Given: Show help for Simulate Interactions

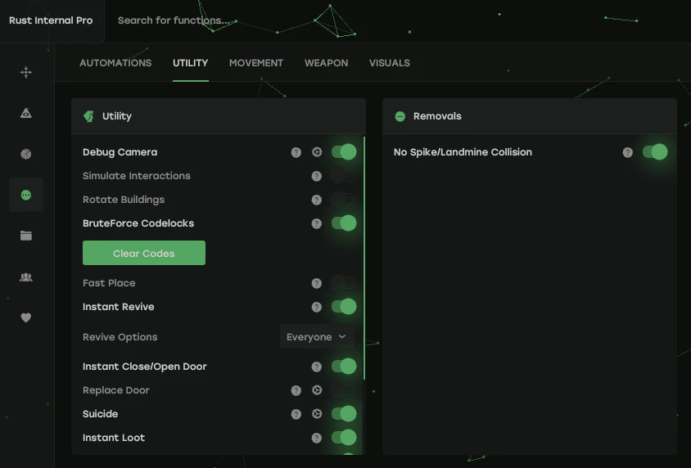Looking at the screenshot, I should [316, 176].
